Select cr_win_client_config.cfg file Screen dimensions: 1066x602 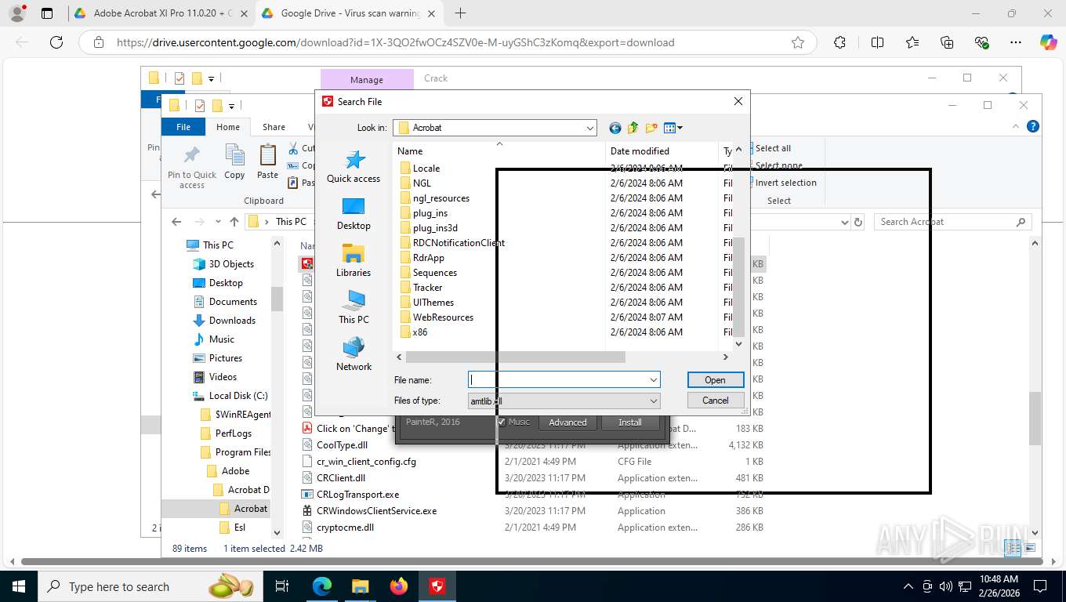pos(366,462)
